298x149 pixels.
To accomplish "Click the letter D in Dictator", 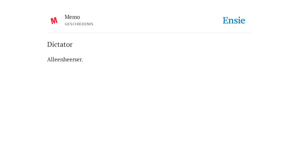I will 49,45.
